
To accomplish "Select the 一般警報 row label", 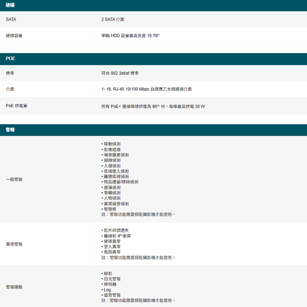I will tap(14, 179).
